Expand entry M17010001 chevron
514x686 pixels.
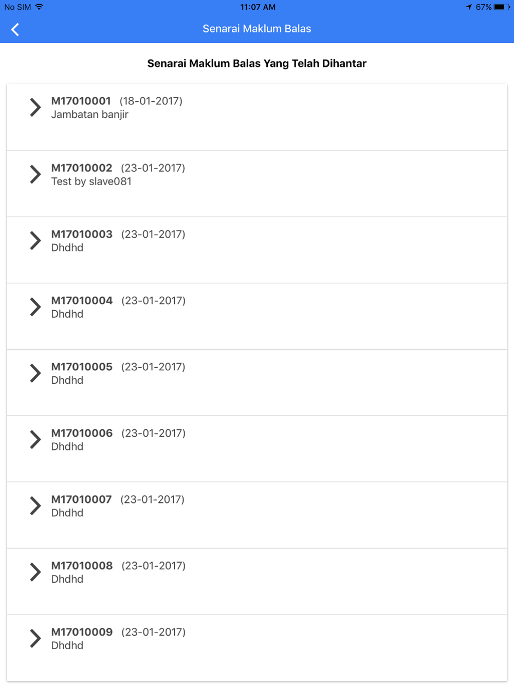coord(35,107)
